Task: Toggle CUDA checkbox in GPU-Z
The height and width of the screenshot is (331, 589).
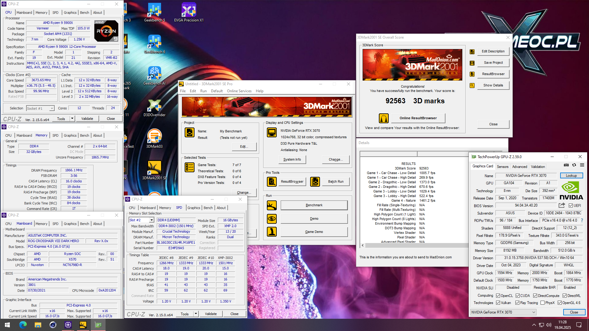Action: (x=518, y=296)
